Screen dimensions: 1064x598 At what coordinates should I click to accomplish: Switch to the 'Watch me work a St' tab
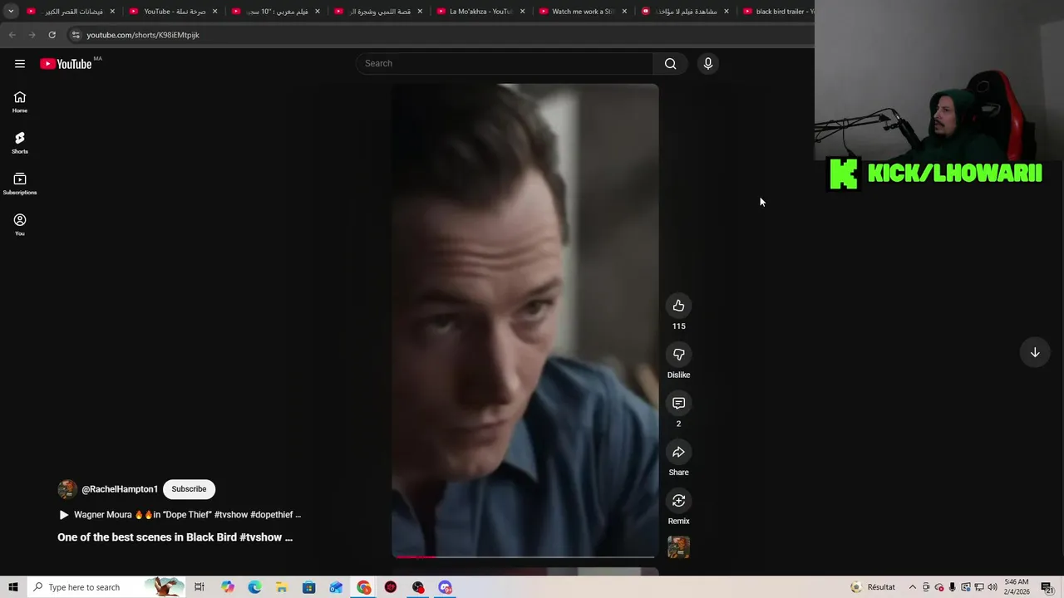[584, 12]
